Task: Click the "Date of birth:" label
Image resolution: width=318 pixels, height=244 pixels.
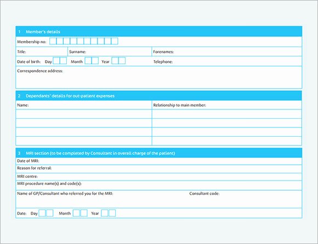Action: coord(29,62)
